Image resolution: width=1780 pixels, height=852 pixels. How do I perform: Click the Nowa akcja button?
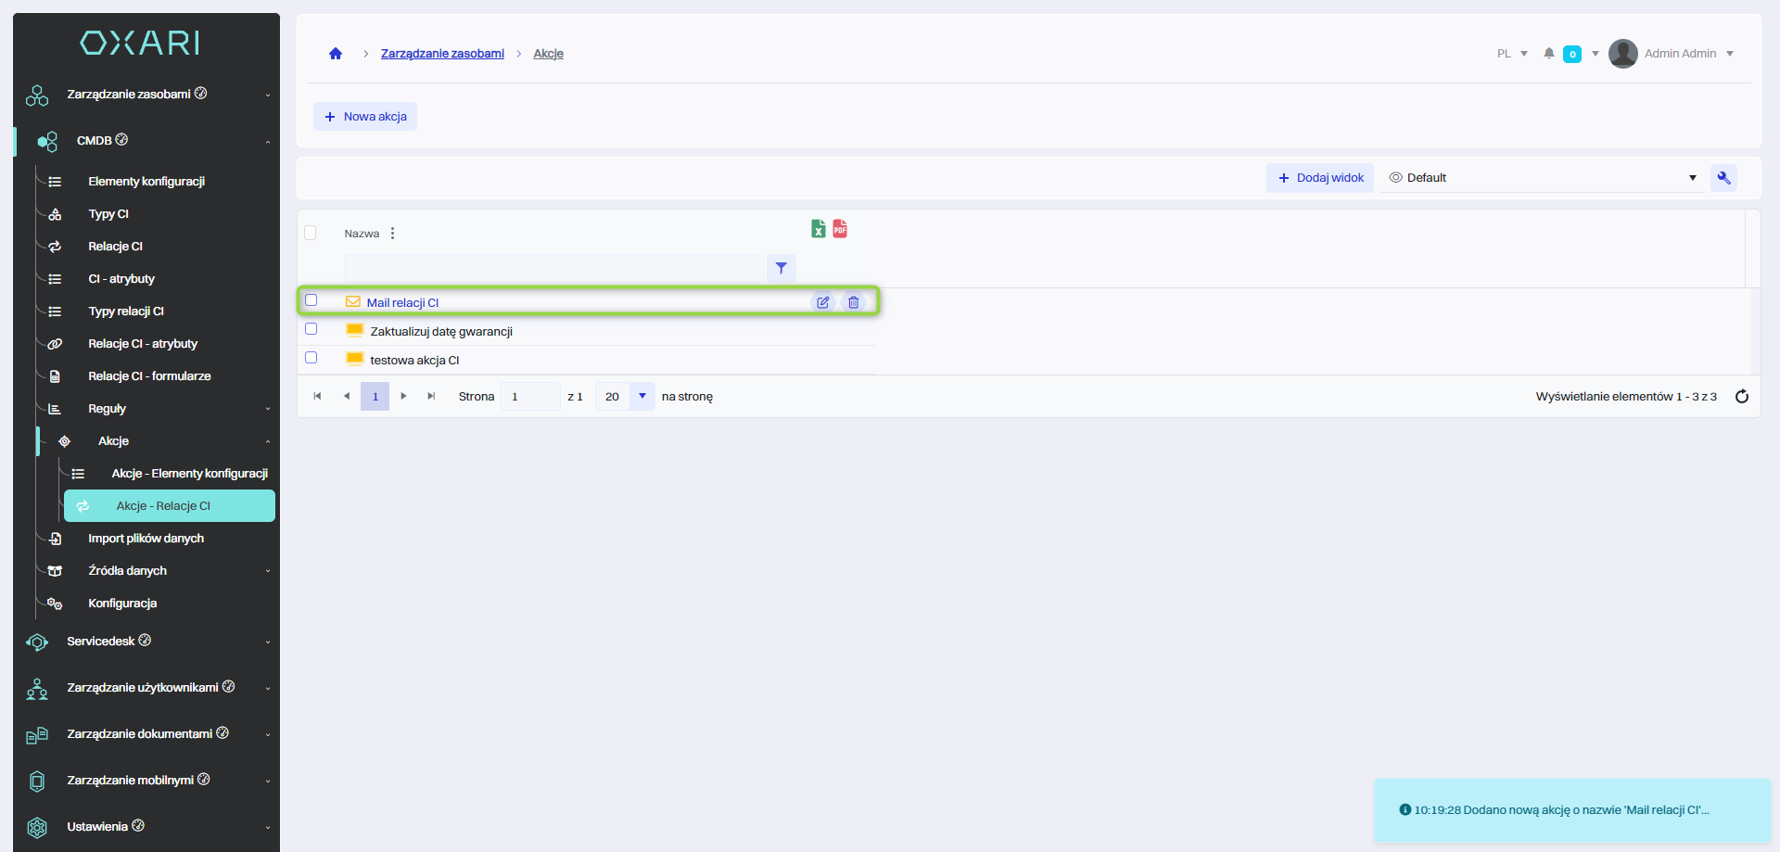[365, 117]
